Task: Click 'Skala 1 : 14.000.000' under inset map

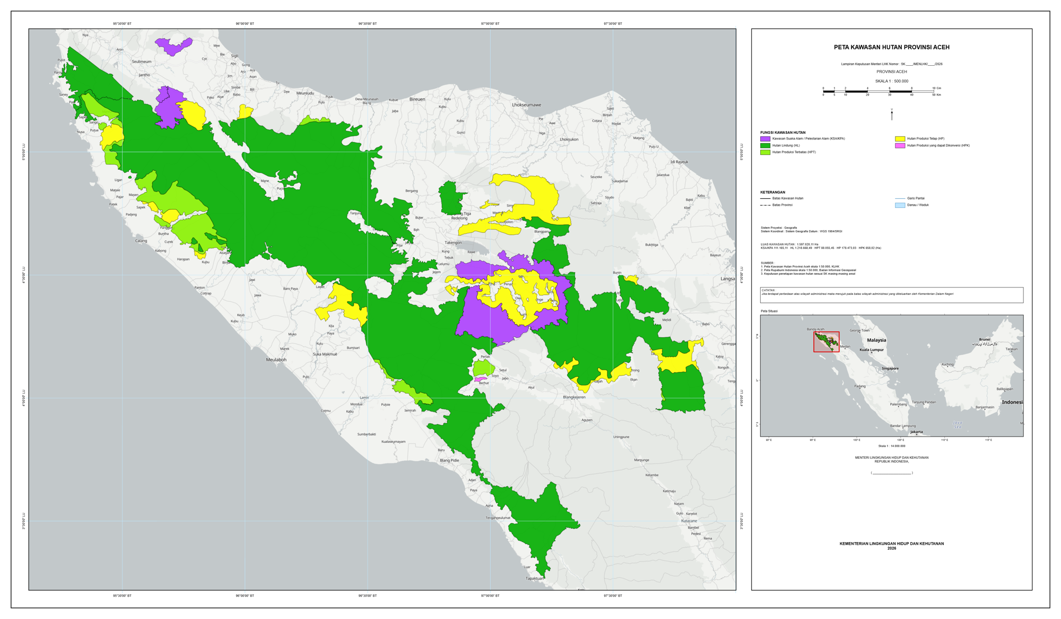Action: point(892,446)
